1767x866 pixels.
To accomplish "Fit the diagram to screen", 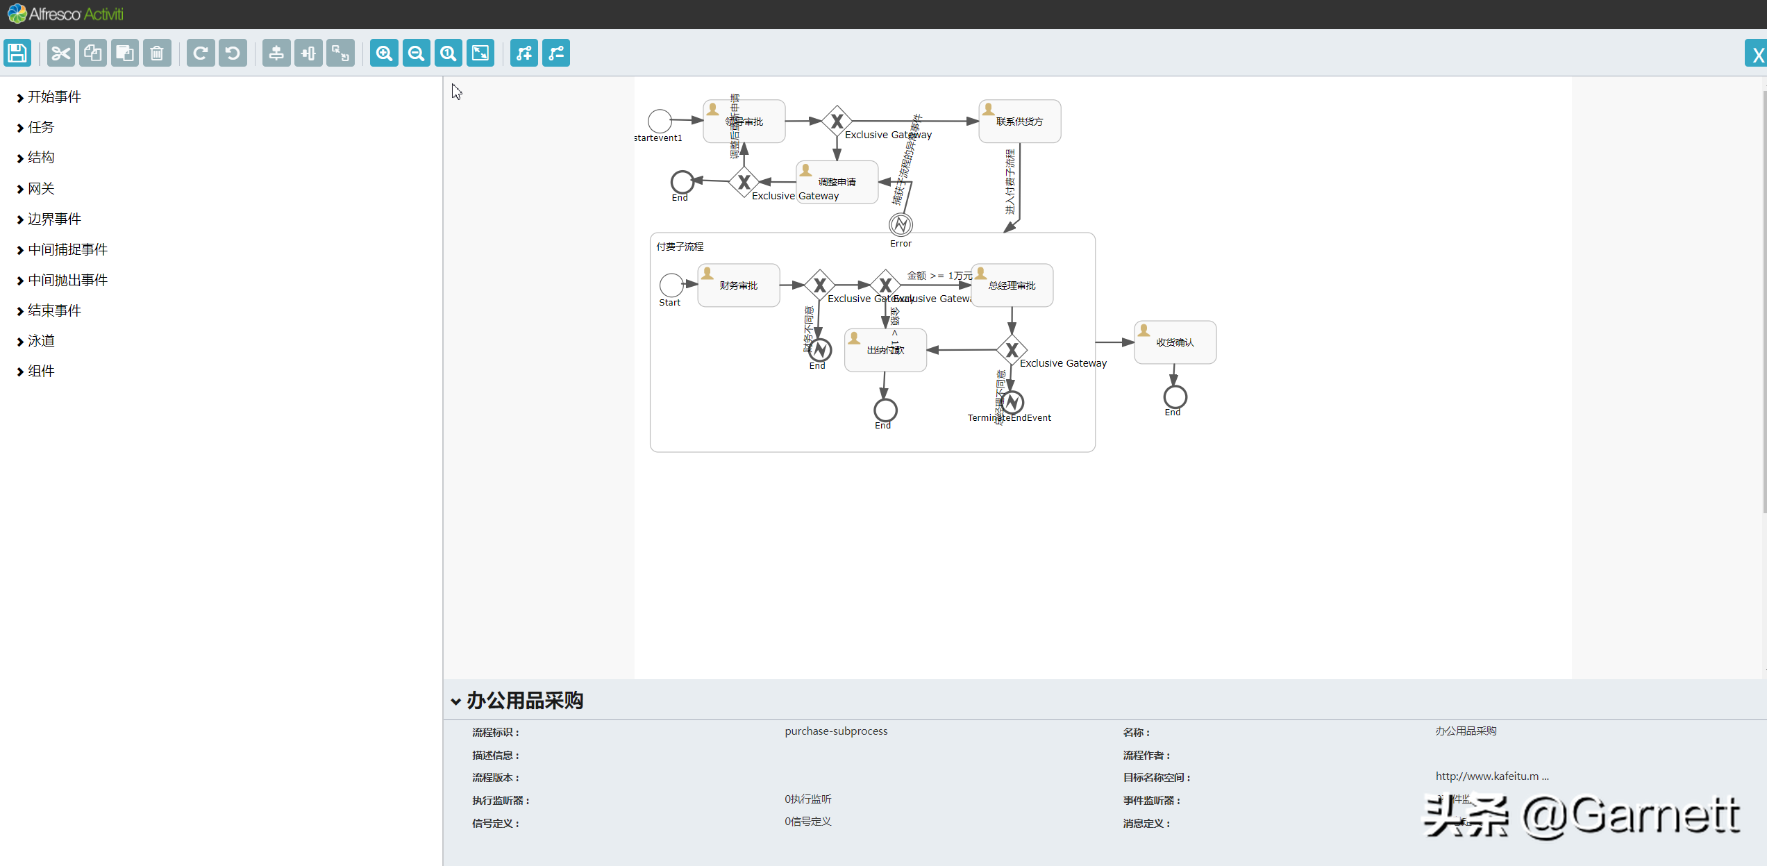I will pyautogui.click(x=480, y=52).
